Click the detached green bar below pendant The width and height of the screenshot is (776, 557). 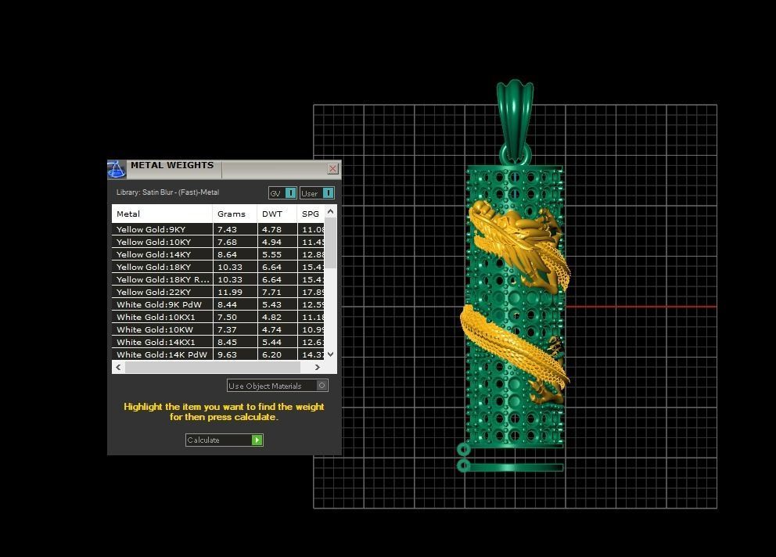click(512, 466)
